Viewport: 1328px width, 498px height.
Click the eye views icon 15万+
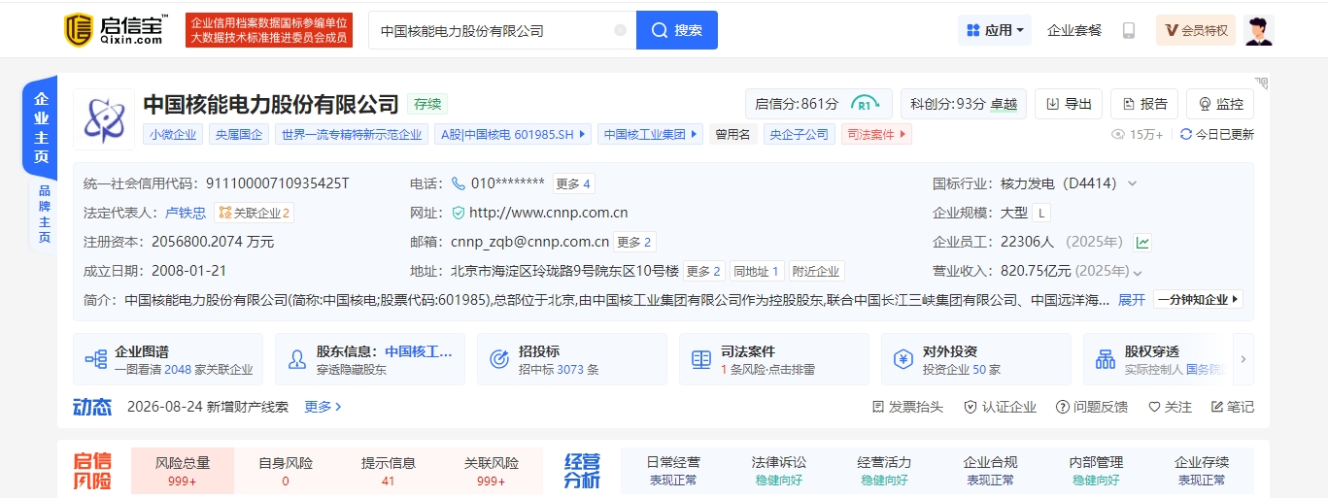click(1117, 134)
